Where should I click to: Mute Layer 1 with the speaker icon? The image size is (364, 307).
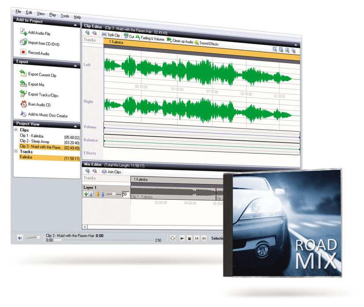pos(97,194)
